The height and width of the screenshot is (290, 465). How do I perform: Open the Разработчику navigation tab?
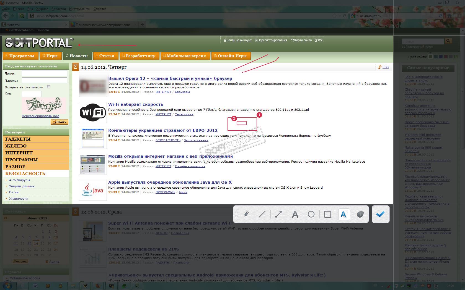(x=139, y=56)
